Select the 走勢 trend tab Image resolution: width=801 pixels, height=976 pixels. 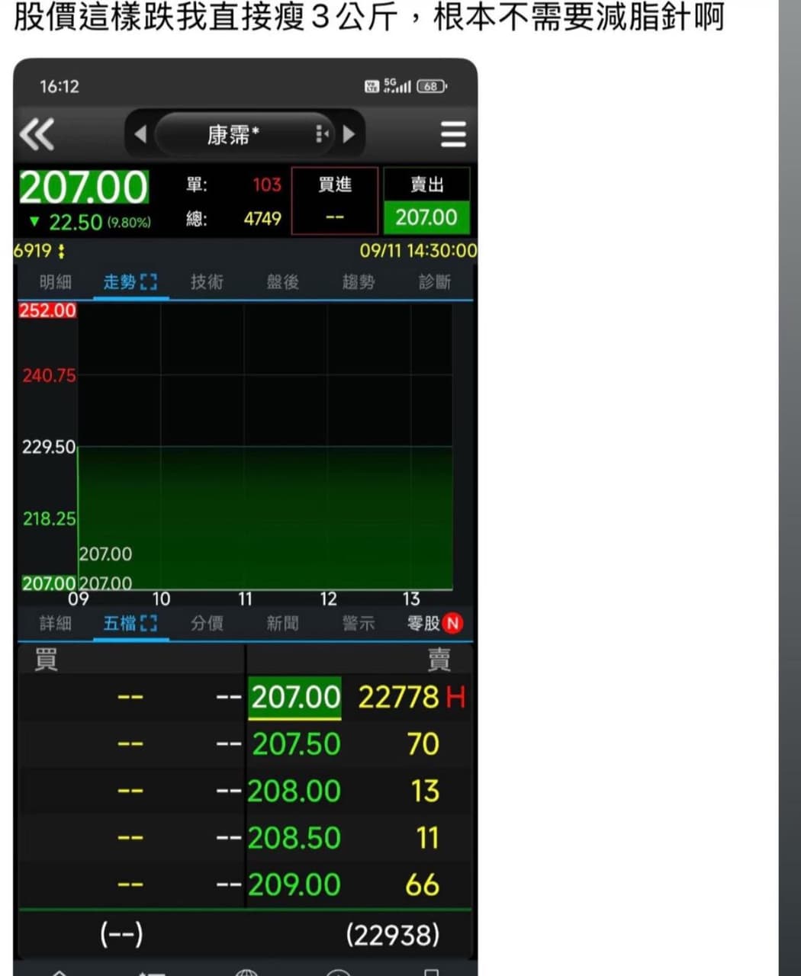click(x=120, y=282)
